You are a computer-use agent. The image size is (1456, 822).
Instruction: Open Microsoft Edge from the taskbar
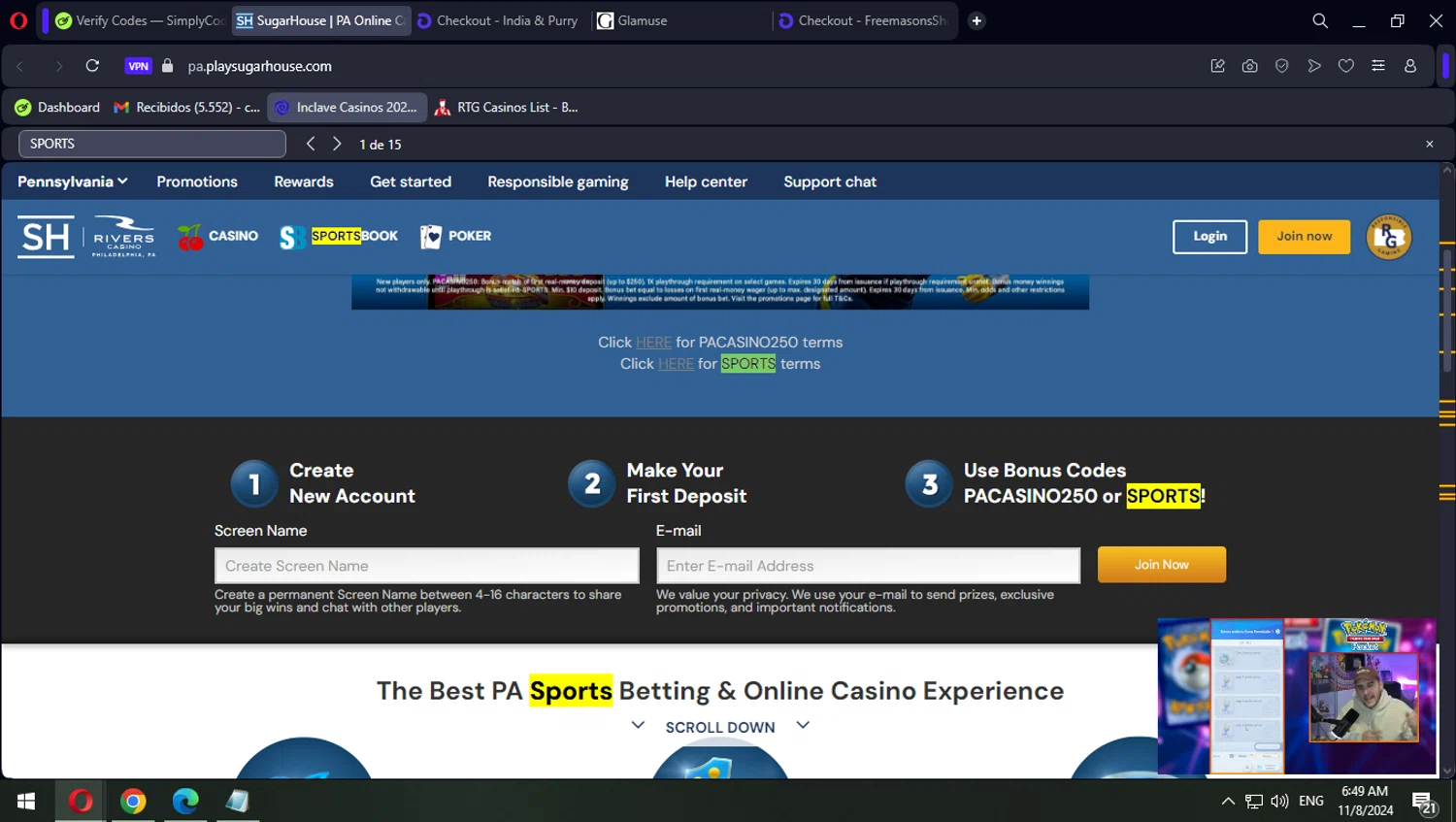(x=185, y=801)
